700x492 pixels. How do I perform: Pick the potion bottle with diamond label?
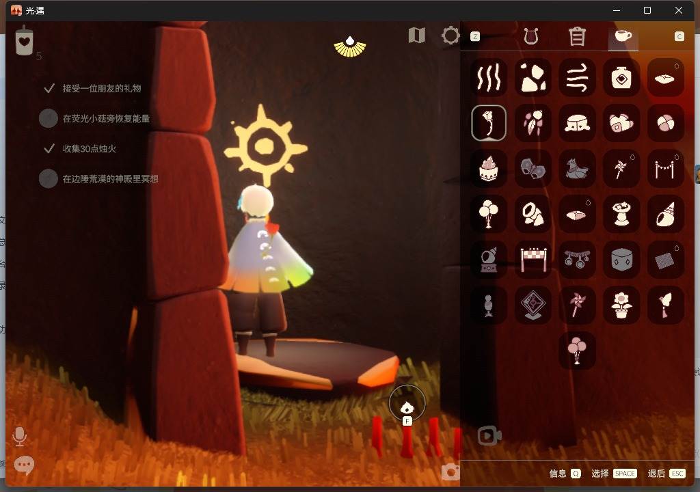click(621, 78)
